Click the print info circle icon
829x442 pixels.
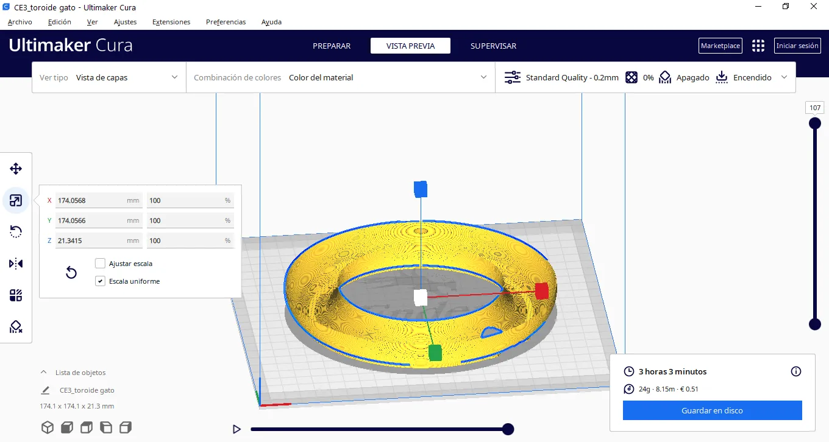pyautogui.click(x=795, y=371)
